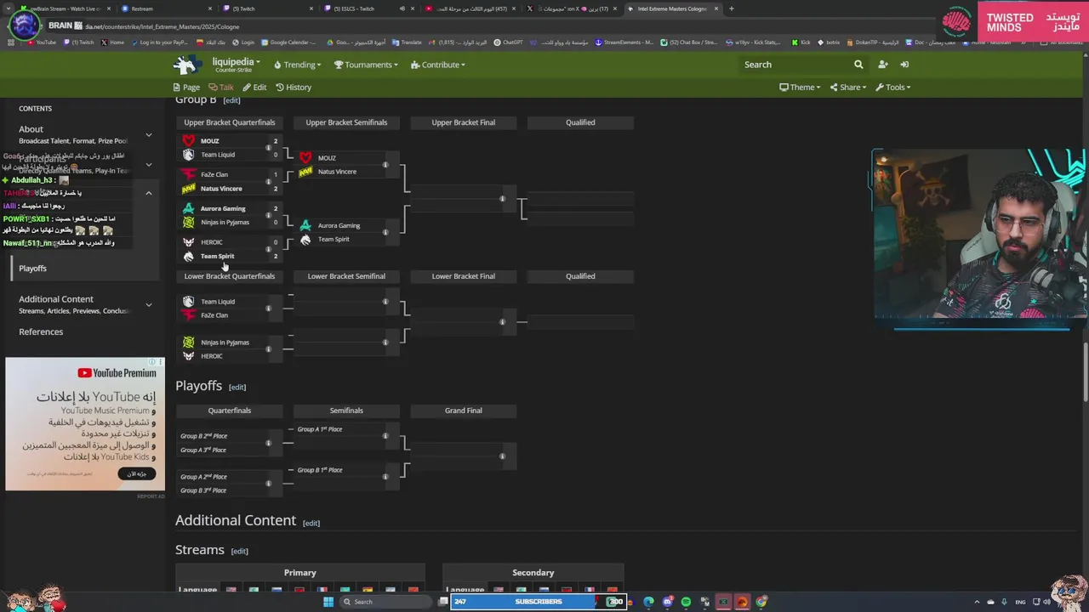Open Team Liquid vs FaZe Clan lower bracket info

pos(268,309)
